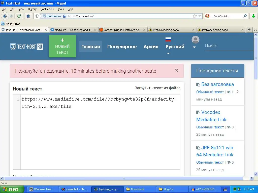The image size is (258, 193).
Task: Click the document icon beside Vocodex
Action: click(x=198, y=113)
